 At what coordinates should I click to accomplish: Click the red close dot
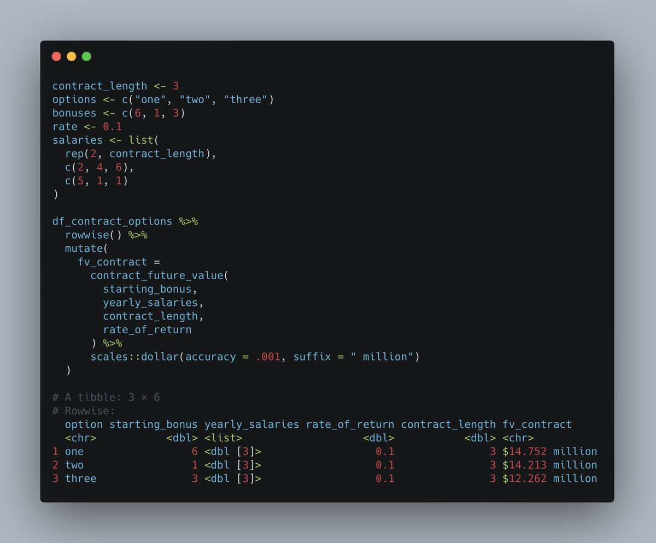56,56
